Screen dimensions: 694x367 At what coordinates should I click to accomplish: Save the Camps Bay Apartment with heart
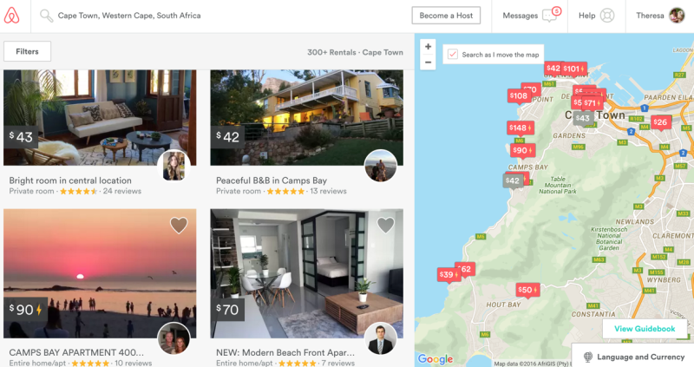click(179, 226)
